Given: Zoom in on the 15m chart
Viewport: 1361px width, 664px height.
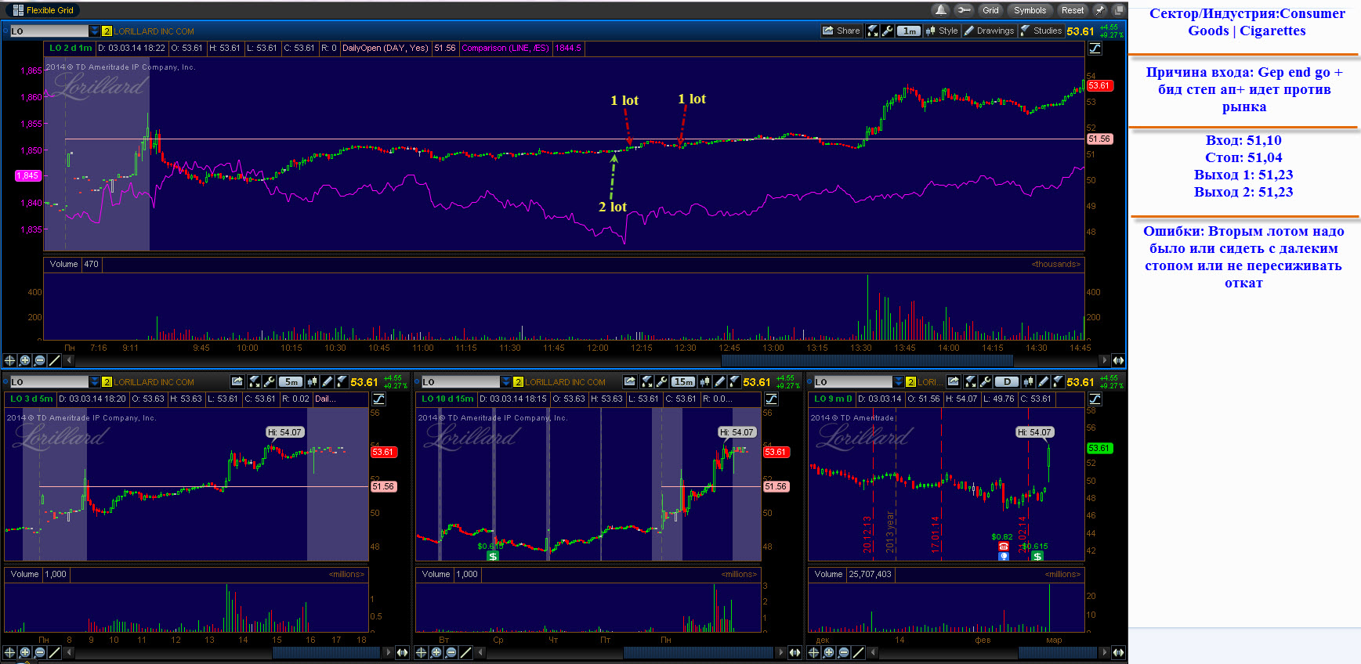Looking at the screenshot, I should (x=436, y=651).
